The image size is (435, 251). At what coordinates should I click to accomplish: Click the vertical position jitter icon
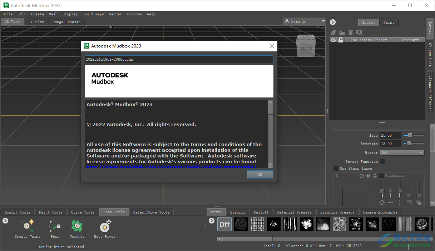[400, 202]
